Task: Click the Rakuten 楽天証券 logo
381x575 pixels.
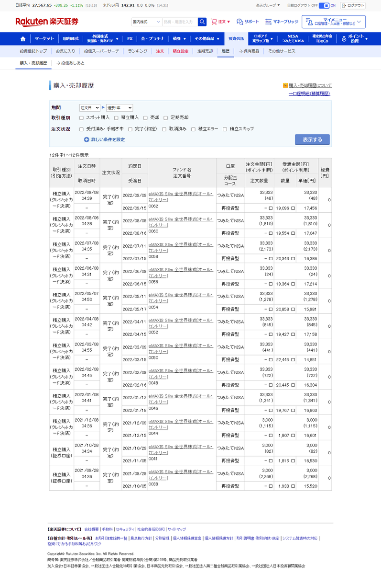Action: click(47, 22)
